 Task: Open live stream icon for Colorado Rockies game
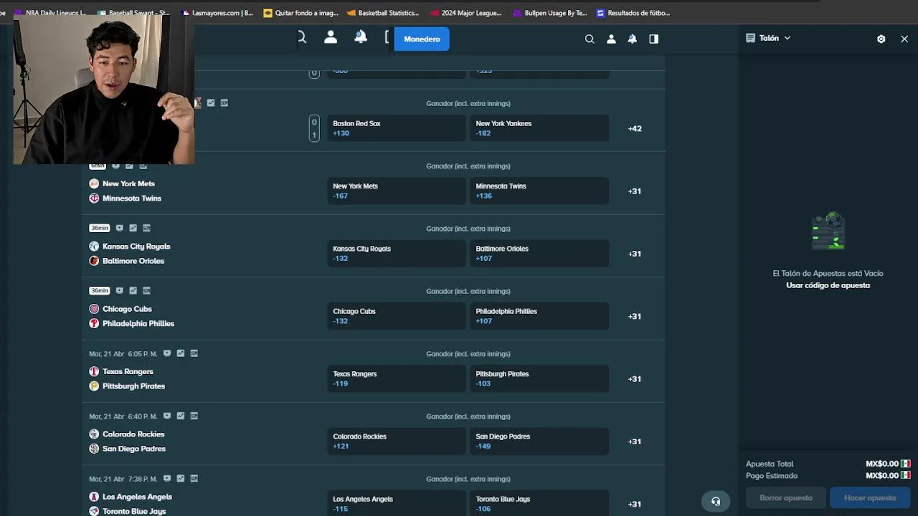tap(167, 416)
